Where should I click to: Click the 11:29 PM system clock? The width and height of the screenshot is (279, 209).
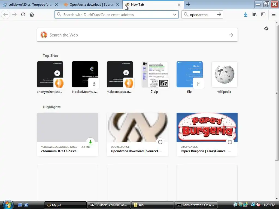268,205
